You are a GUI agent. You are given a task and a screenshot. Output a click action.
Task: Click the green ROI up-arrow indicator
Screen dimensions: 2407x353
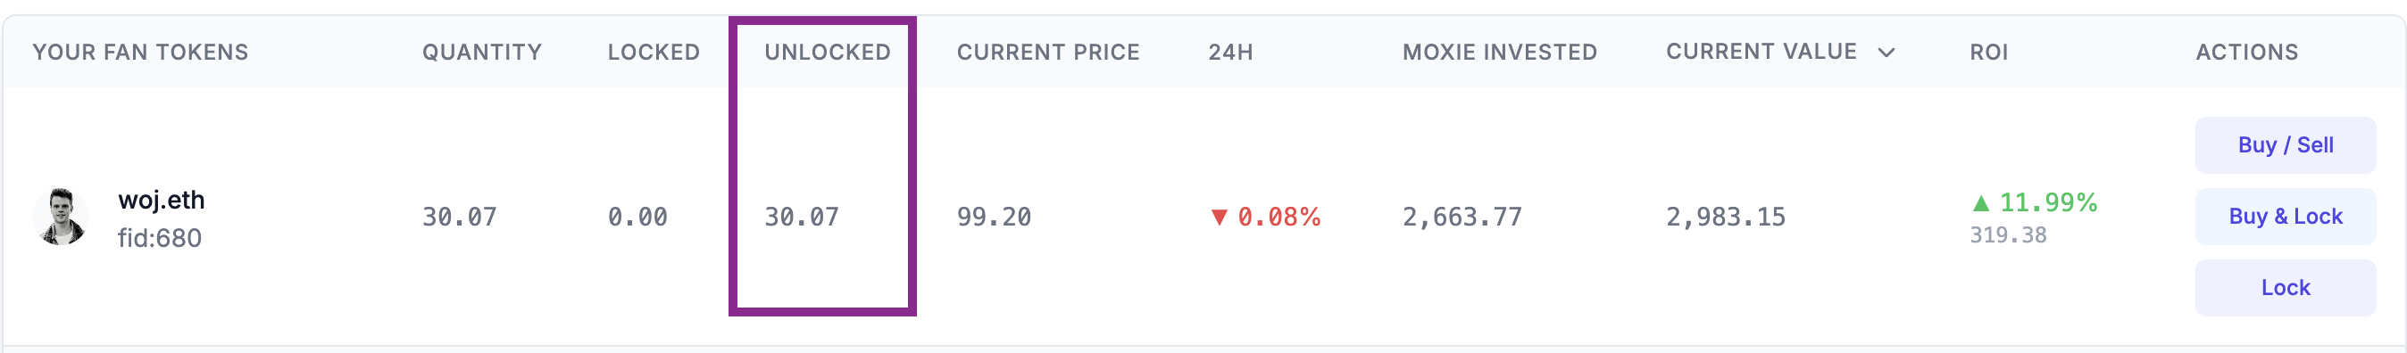(1980, 202)
